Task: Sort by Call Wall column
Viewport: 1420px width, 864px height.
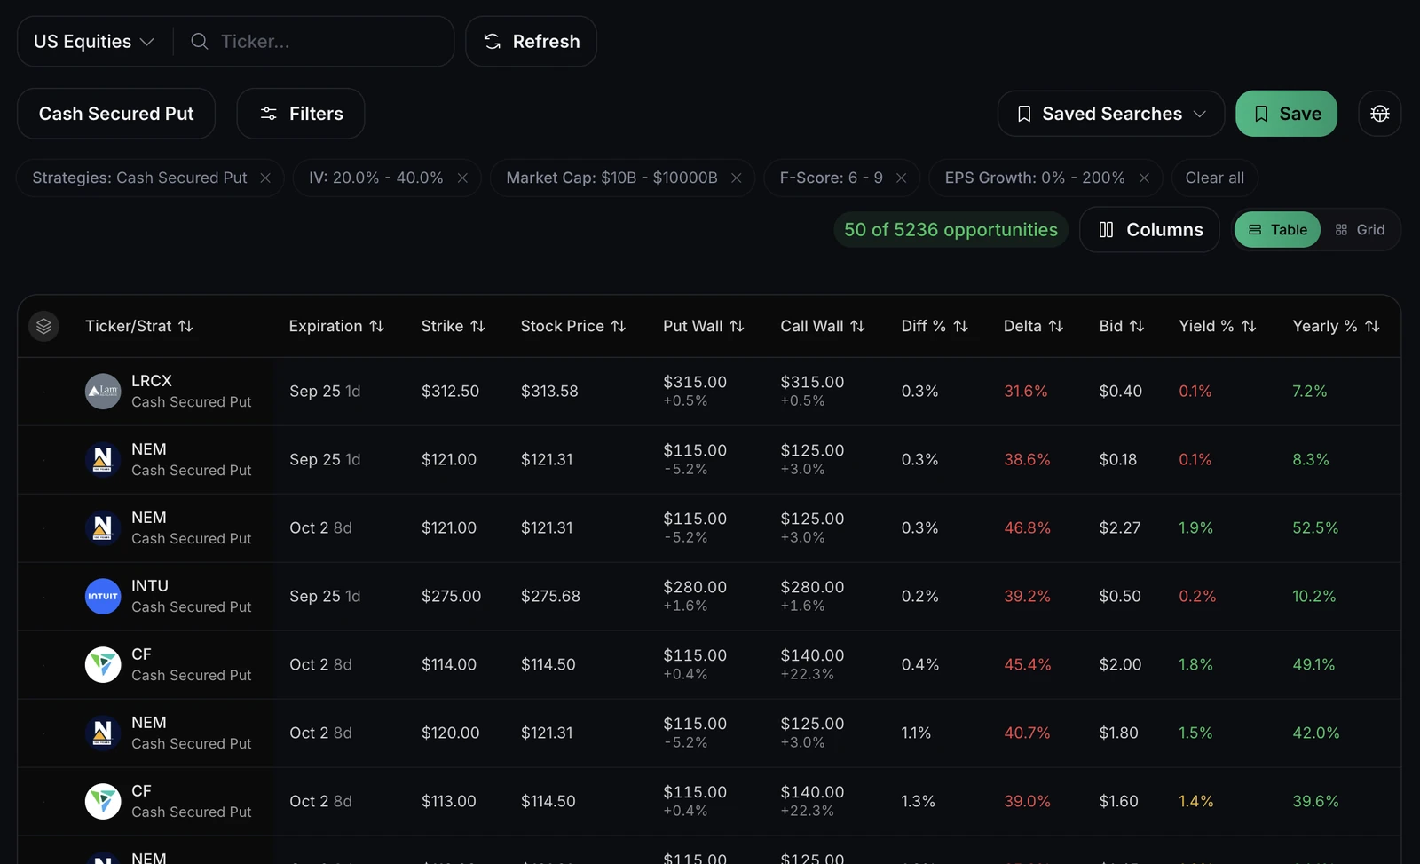Action: click(x=823, y=327)
